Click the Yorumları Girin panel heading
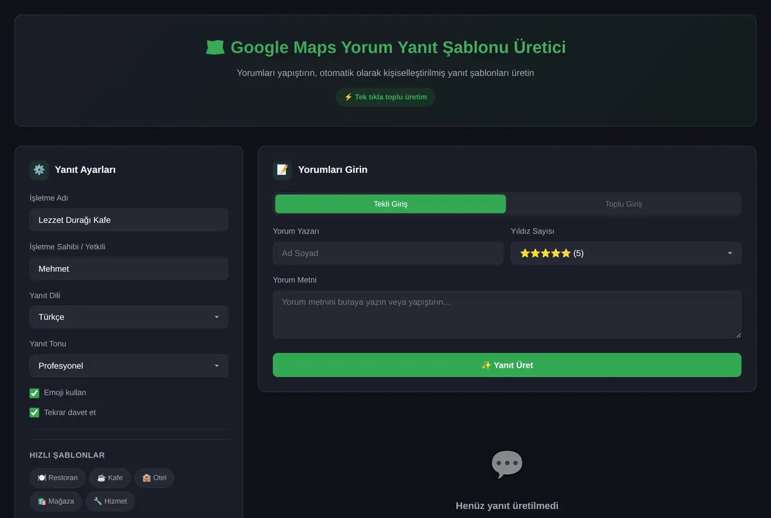Image resolution: width=771 pixels, height=518 pixels. (333, 170)
